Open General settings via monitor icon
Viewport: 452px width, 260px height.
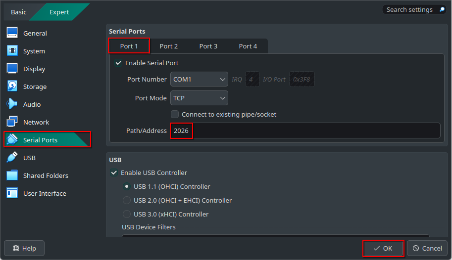pos(12,33)
